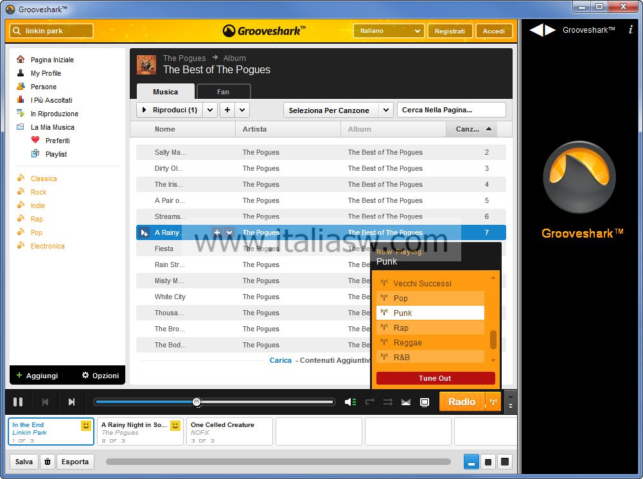643x479 pixels.
Task: Click the linkin park search field
Action: click(51, 31)
